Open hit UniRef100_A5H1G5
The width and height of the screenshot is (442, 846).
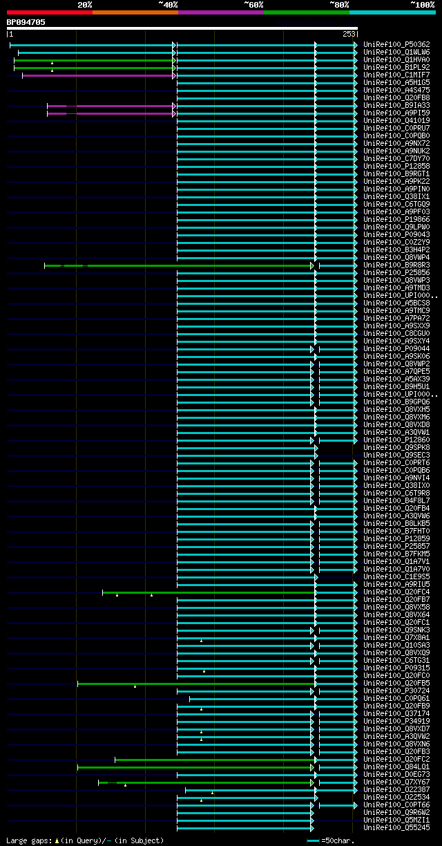point(396,83)
